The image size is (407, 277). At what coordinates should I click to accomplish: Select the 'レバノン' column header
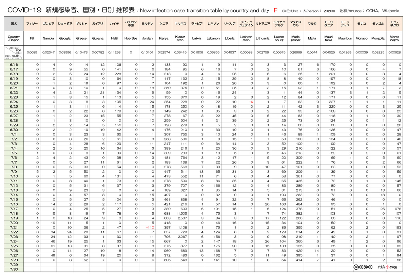(213, 24)
